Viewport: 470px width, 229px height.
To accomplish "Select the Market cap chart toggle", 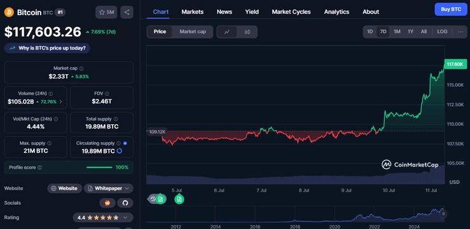I will click(x=192, y=32).
